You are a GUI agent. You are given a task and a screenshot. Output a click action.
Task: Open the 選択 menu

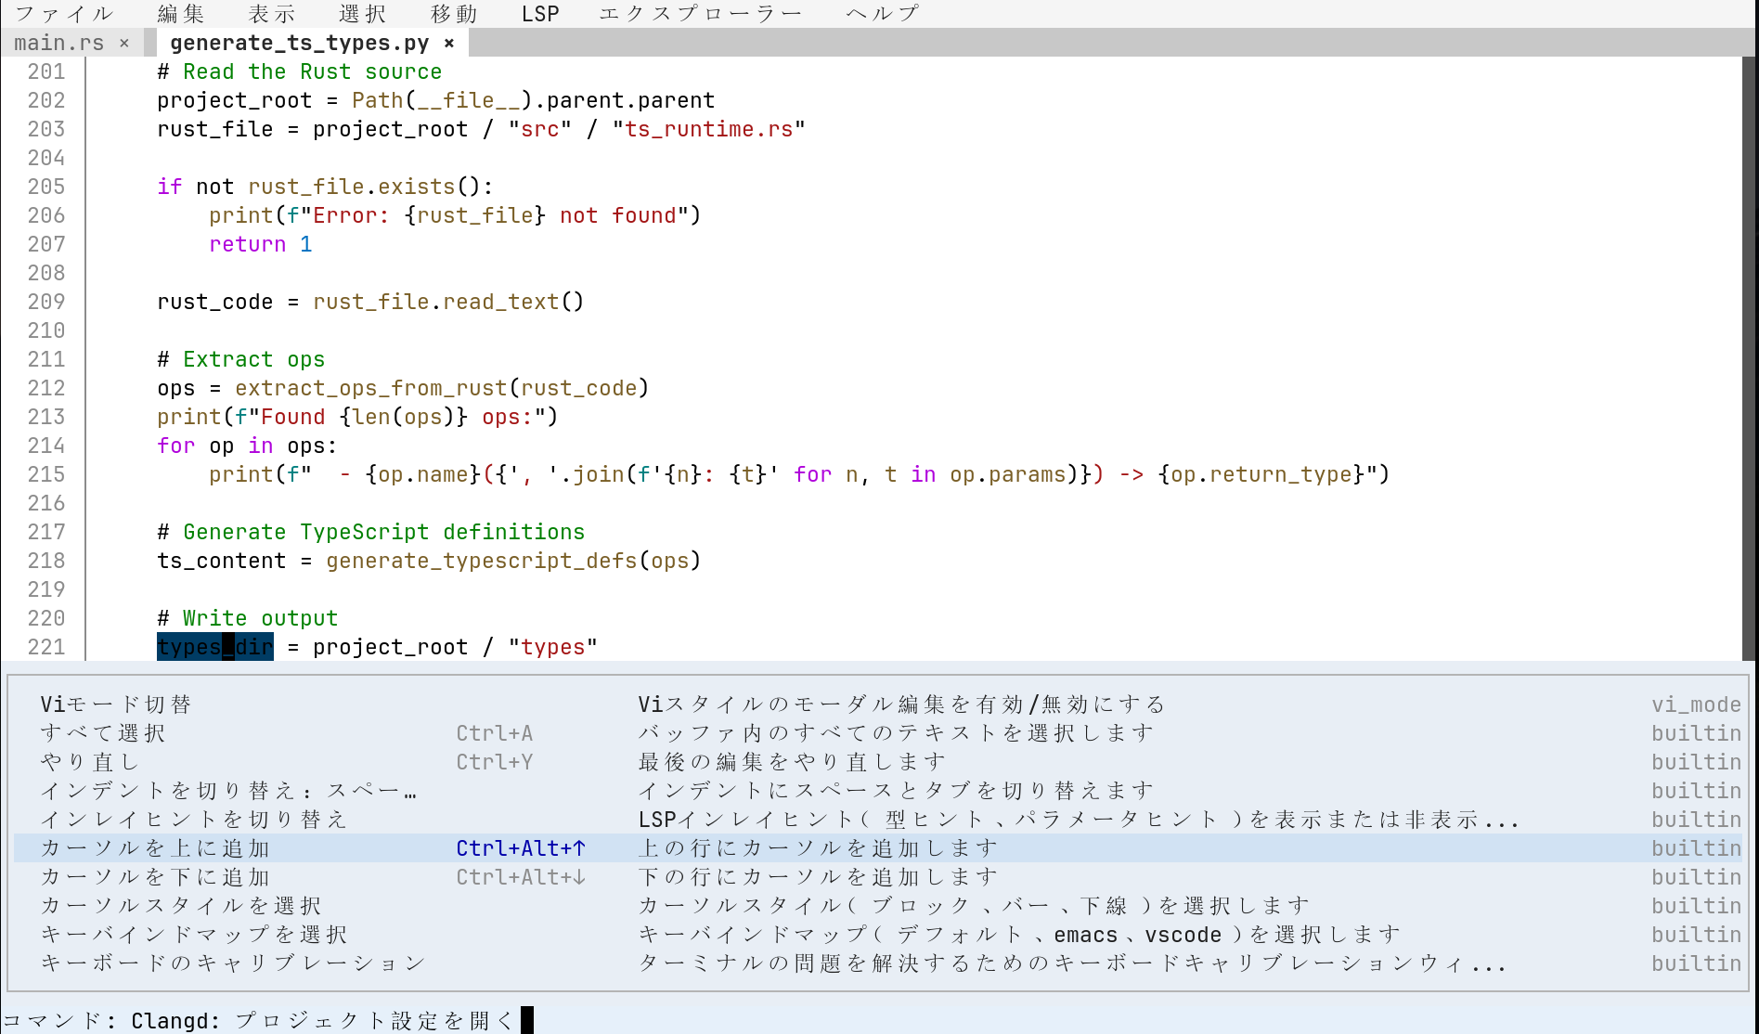(x=363, y=13)
